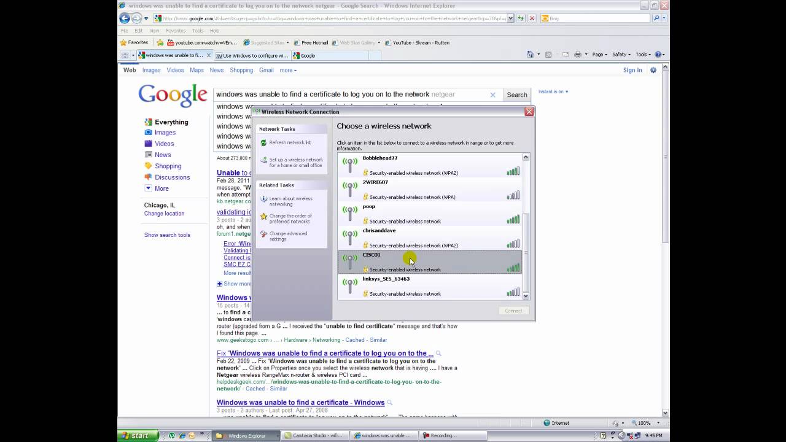Open 'Windows was unable to find a certificate - Windows' result
The height and width of the screenshot is (442, 786).
[300, 403]
